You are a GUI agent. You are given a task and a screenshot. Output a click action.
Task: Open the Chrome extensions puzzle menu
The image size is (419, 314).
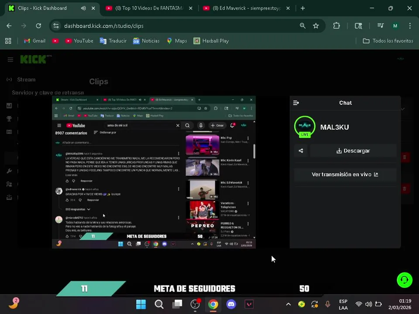tap(337, 26)
